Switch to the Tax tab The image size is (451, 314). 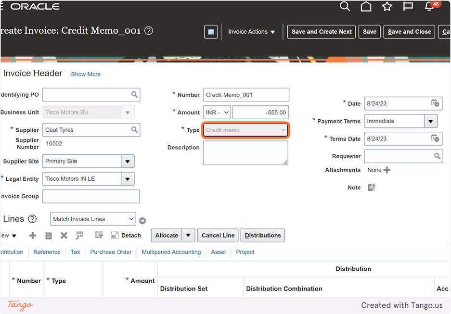(x=76, y=252)
